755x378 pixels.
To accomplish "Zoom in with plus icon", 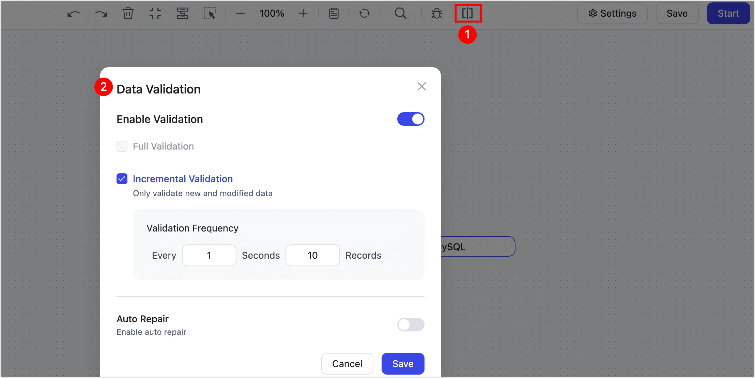I will pyautogui.click(x=303, y=14).
